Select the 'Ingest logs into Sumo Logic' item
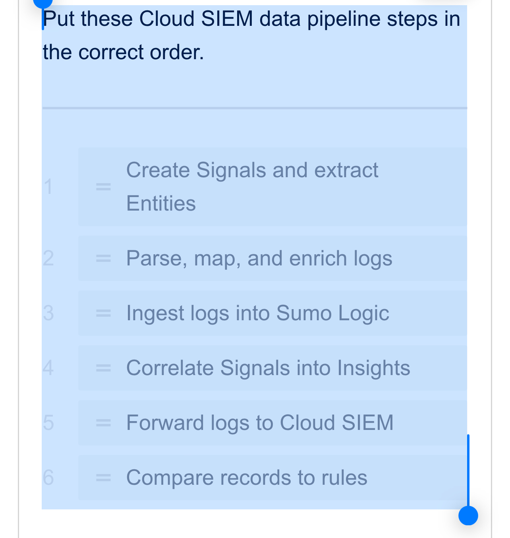Image resolution: width=510 pixels, height=538 pixels. pyautogui.click(x=258, y=313)
